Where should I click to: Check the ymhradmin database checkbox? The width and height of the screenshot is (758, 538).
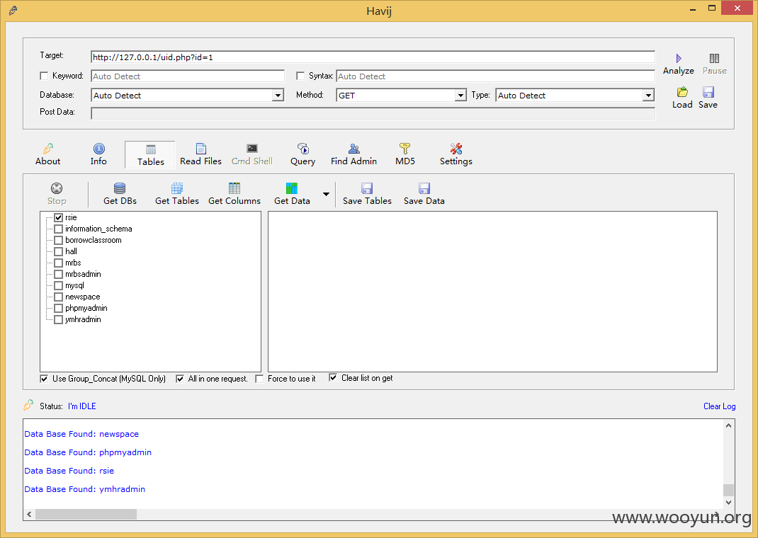(x=59, y=320)
